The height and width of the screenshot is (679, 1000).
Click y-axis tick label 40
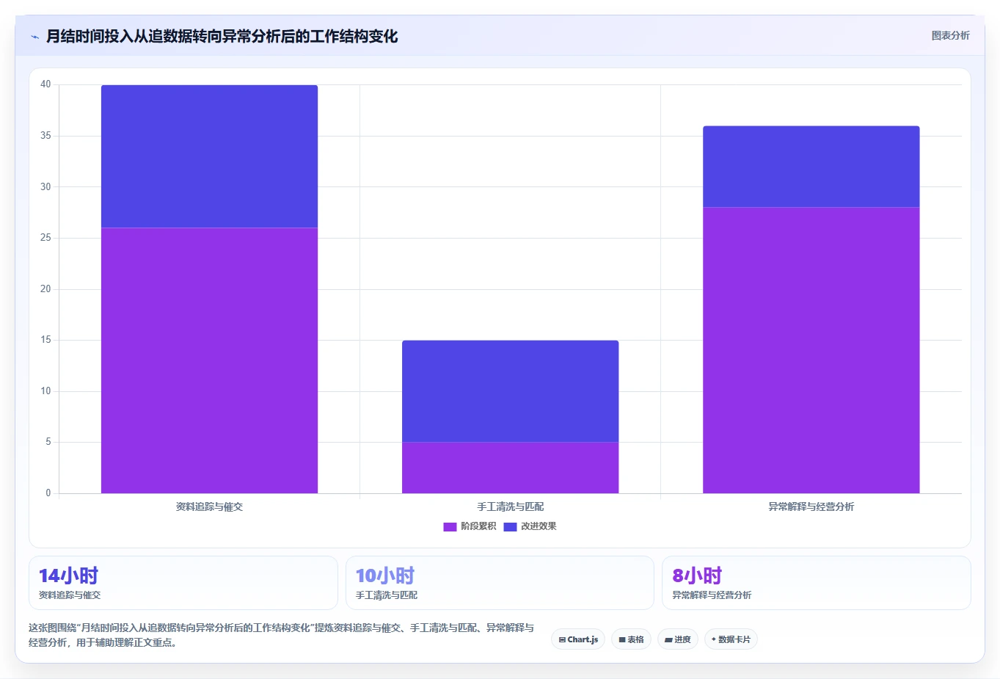click(45, 84)
